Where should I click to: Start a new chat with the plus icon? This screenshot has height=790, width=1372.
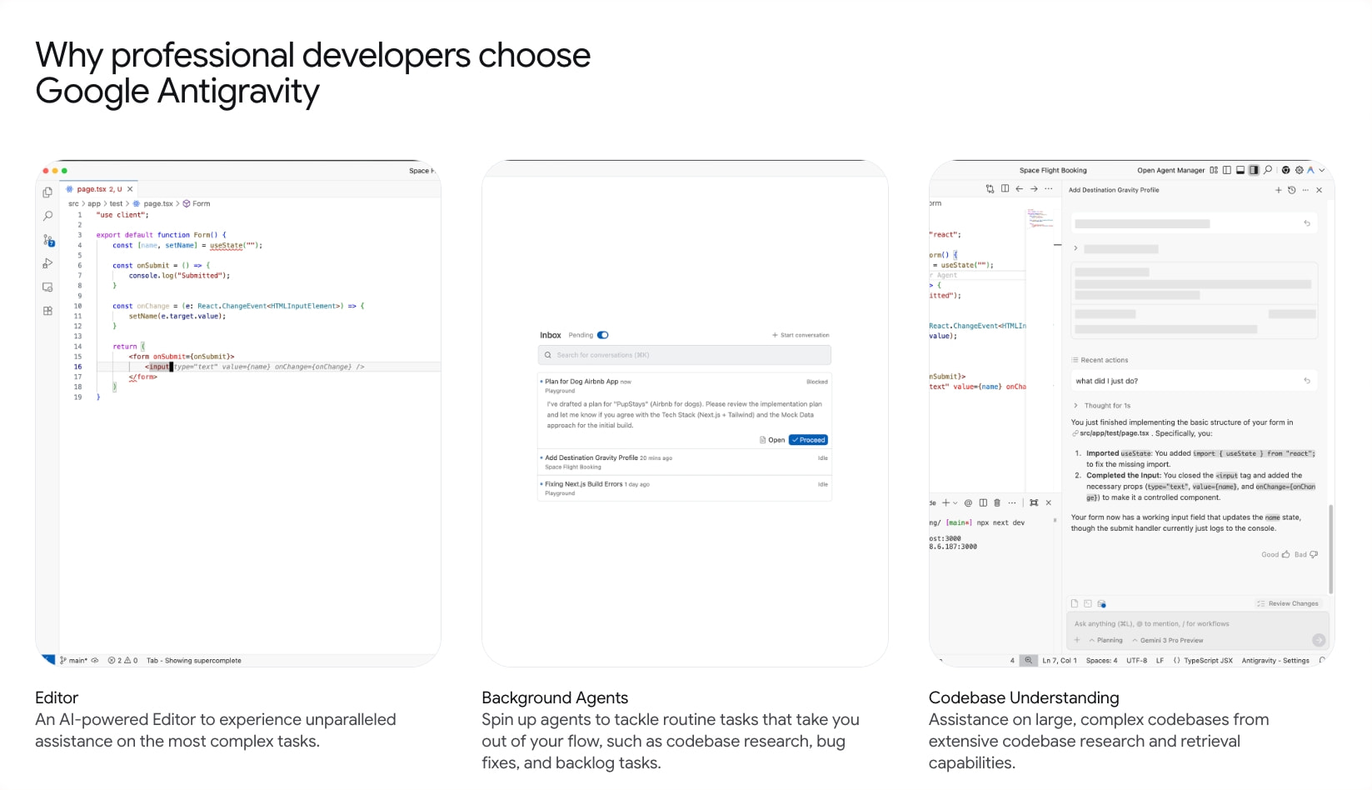1279,190
